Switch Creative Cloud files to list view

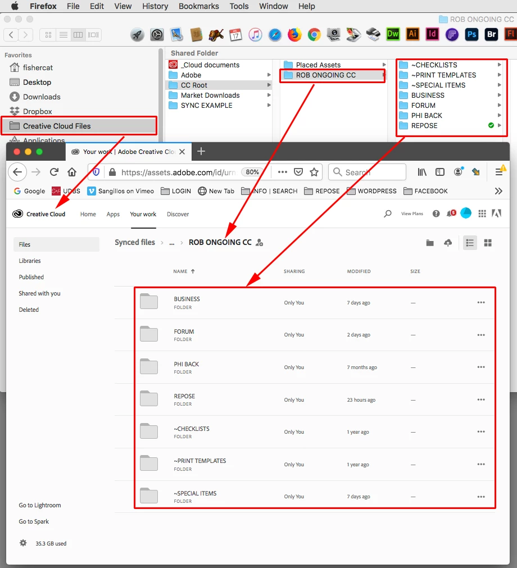(x=470, y=243)
